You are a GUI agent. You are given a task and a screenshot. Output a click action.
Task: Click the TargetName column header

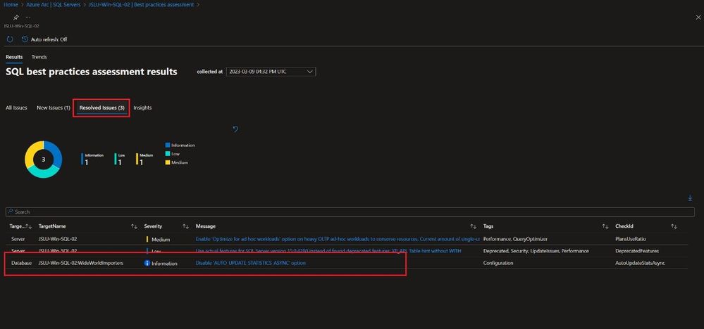(52, 226)
